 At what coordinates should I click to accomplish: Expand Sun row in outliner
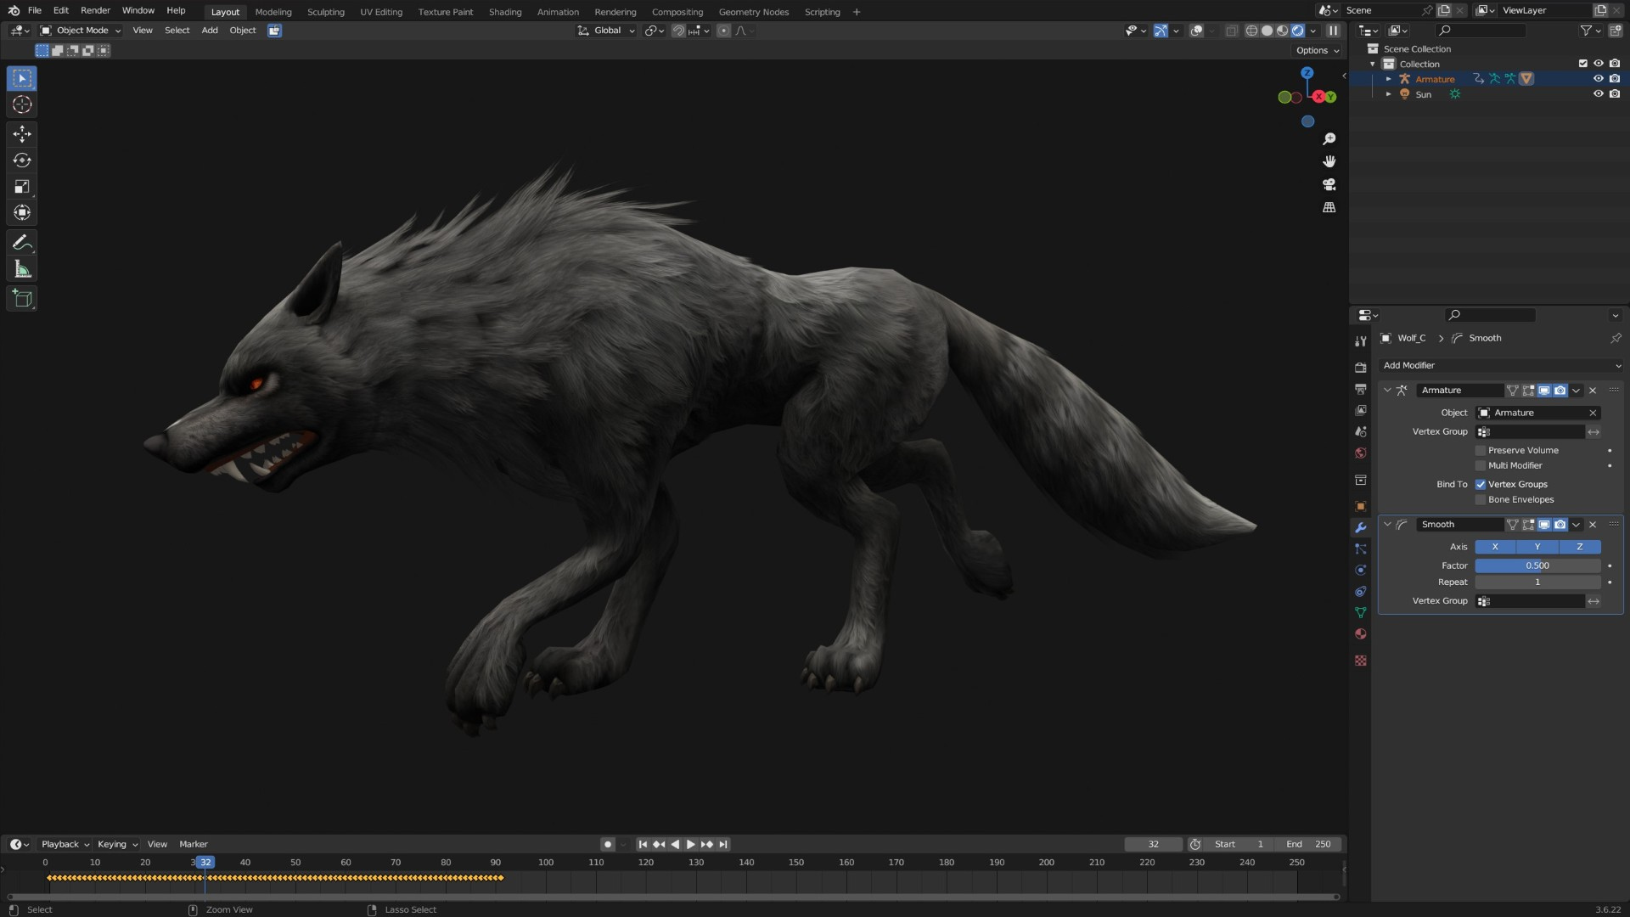pos(1389,94)
